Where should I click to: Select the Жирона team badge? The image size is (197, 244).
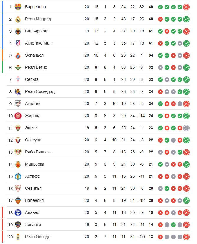coord(18,116)
